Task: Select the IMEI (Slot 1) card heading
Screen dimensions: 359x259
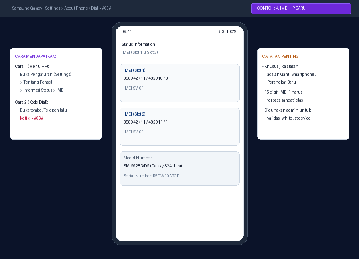Action: [x=135, y=70]
